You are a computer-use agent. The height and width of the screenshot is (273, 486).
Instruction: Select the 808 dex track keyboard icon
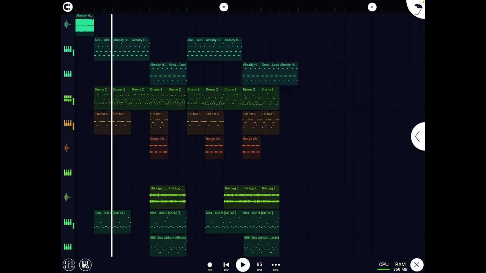68,247
